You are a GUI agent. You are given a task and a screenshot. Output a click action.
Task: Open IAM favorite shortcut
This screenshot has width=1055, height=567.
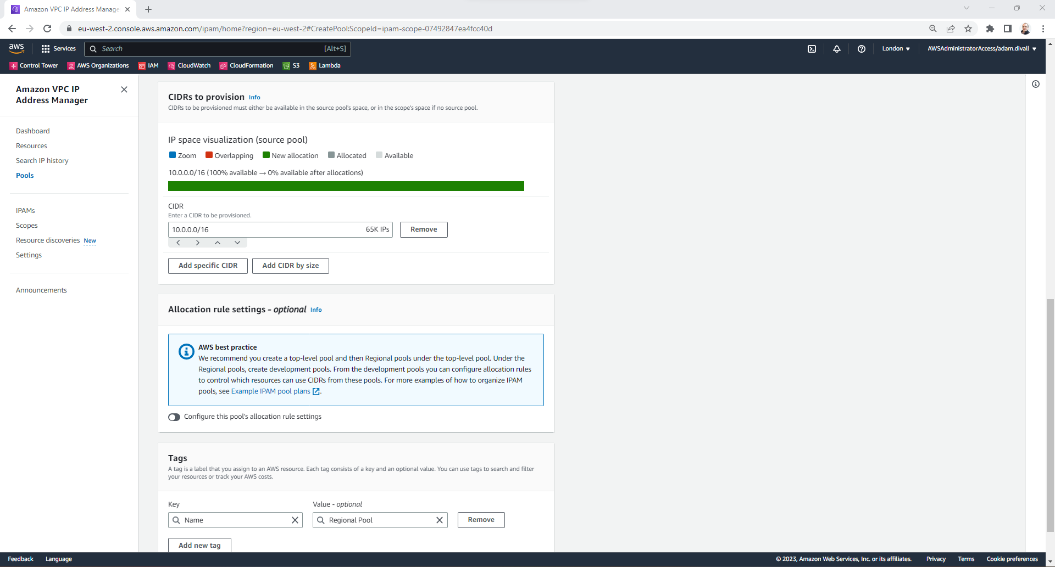point(148,66)
